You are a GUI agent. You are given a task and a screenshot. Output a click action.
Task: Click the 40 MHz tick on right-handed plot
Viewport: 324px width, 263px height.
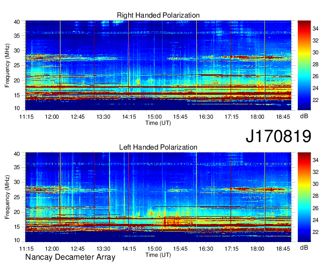coord(17,22)
